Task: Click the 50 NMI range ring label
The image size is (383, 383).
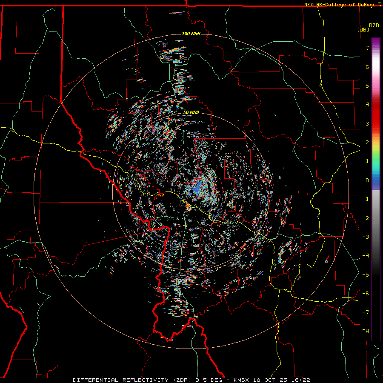Action: (x=191, y=112)
